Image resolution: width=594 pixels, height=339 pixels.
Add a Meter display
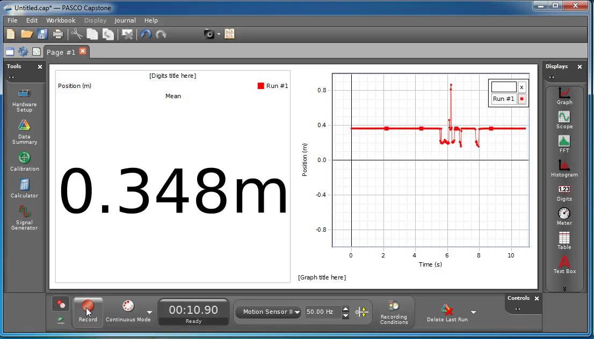point(564,216)
